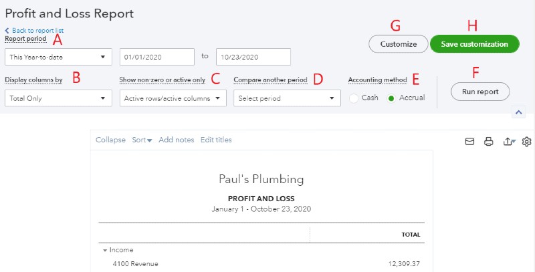Print the report with the printer icon

pyautogui.click(x=489, y=141)
